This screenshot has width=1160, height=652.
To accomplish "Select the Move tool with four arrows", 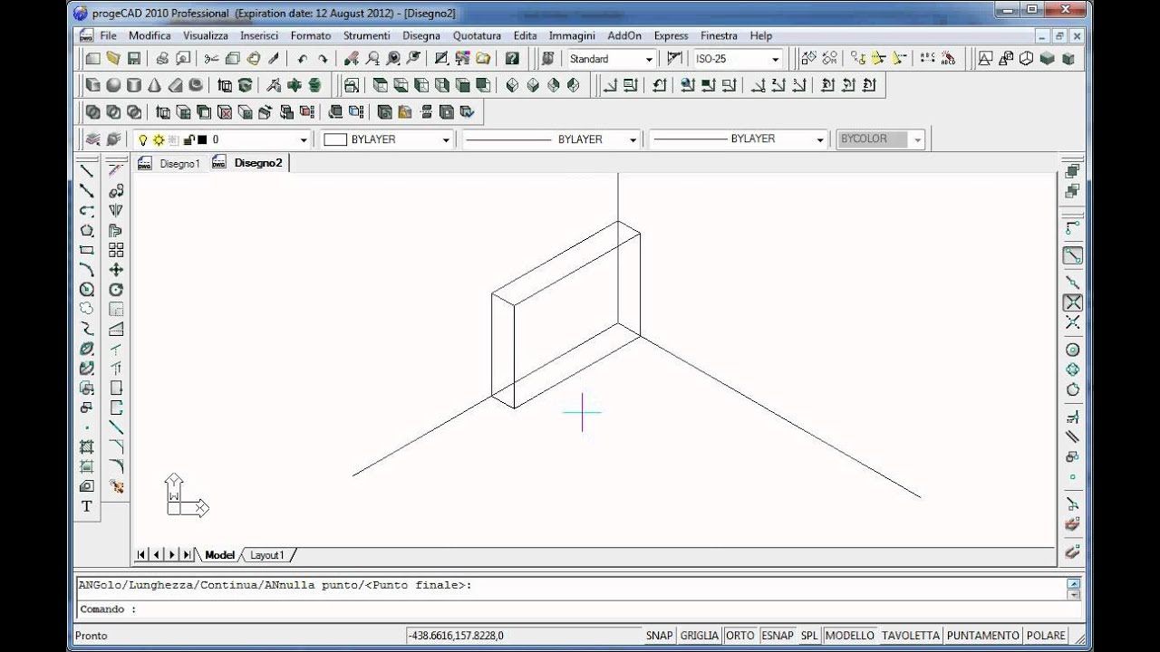I will point(116,270).
